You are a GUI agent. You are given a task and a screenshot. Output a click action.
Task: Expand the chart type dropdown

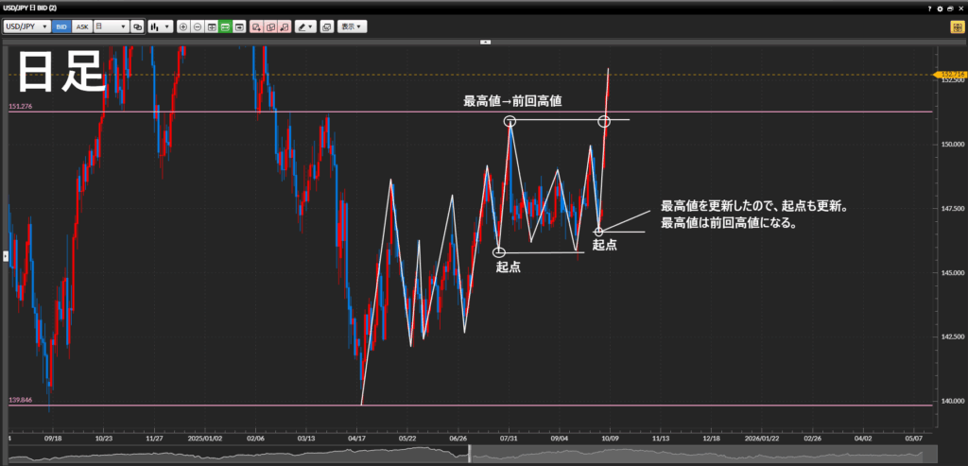click(161, 26)
